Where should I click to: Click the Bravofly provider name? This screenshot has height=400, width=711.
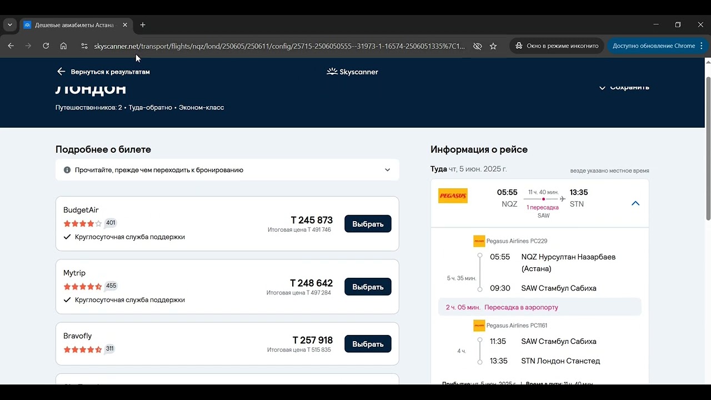click(x=78, y=336)
